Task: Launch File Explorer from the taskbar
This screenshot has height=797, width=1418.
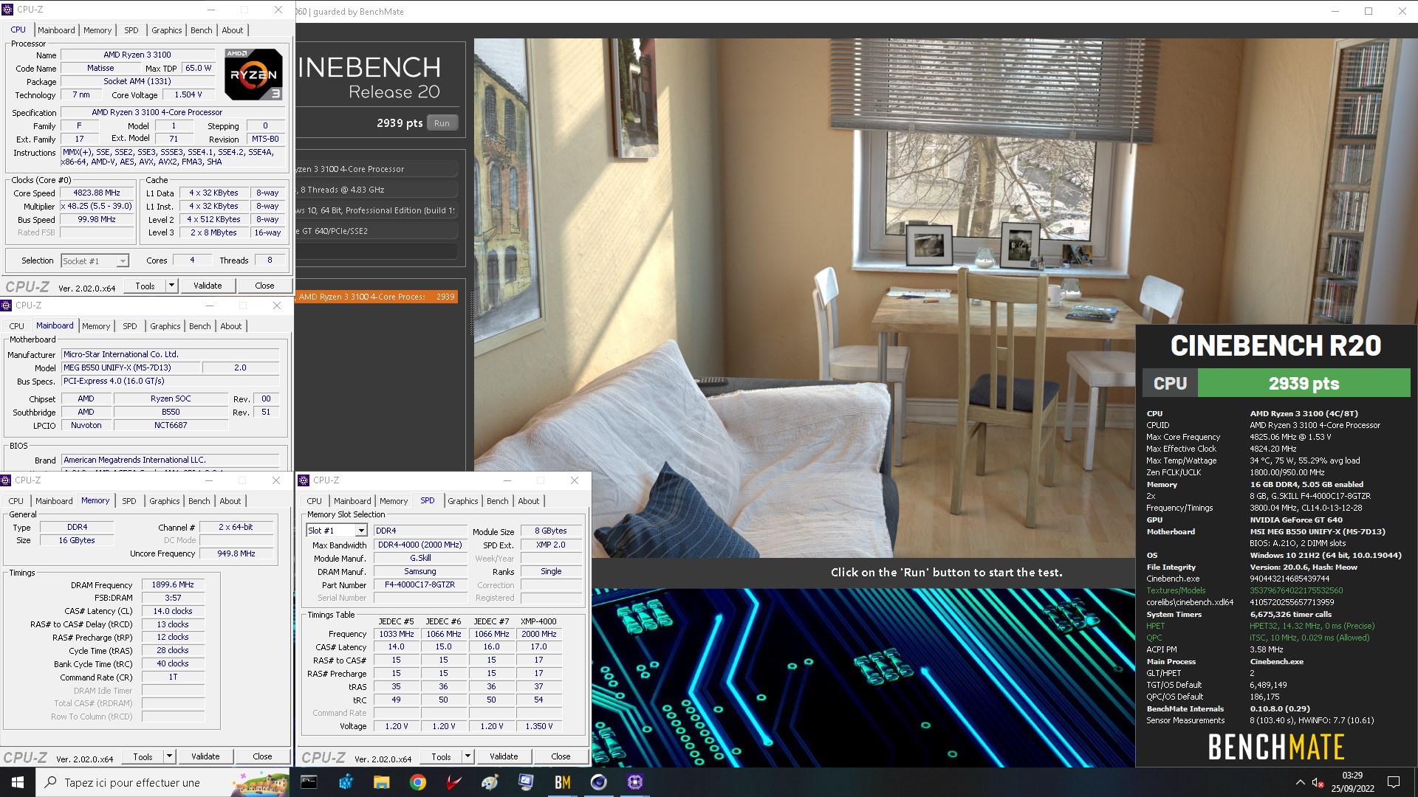Action: pyautogui.click(x=382, y=782)
